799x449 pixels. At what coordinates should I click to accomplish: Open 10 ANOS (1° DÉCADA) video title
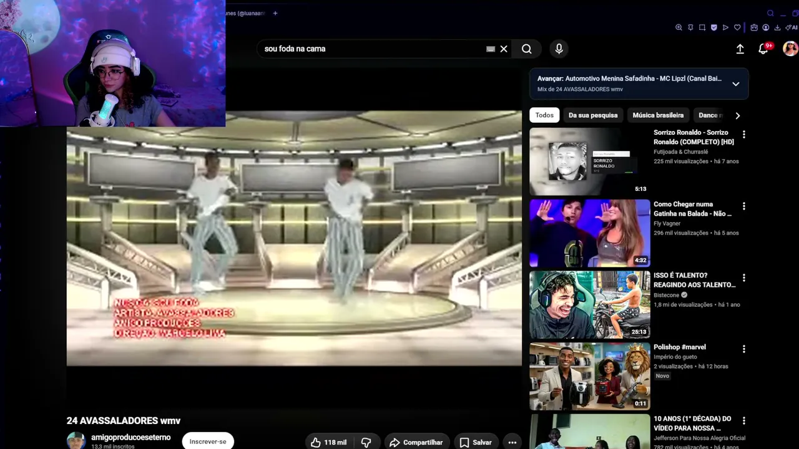click(692, 423)
